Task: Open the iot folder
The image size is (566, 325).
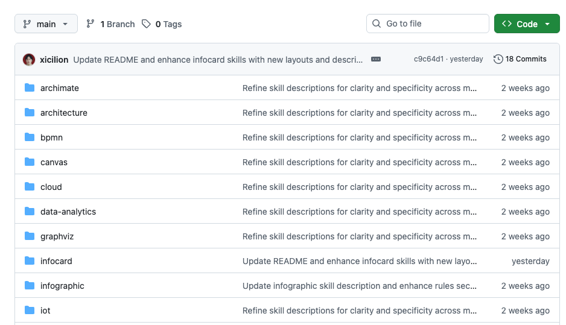Action: click(x=45, y=311)
